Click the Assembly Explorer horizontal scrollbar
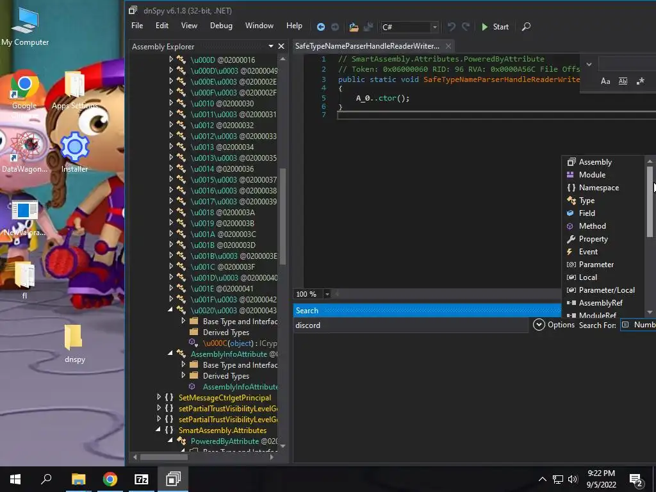The width and height of the screenshot is (656, 492). (163, 457)
